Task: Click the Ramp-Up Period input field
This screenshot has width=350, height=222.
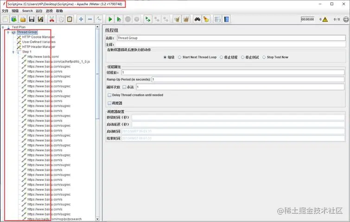Action: 248,80
